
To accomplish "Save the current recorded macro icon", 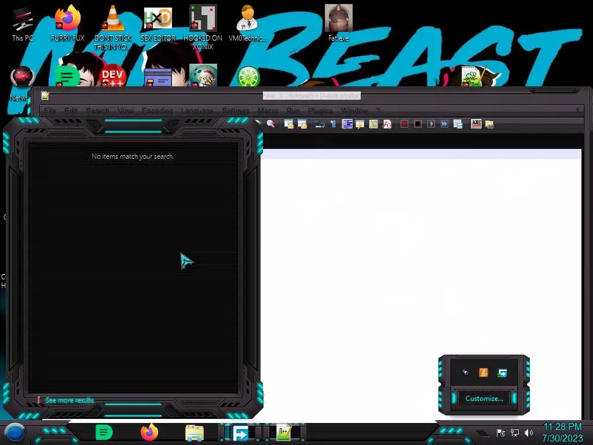I will pos(458,124).
